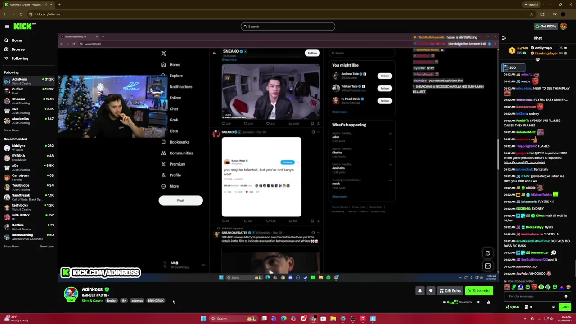Reload the browser page

pyautogui.click(x=21, y=14)
